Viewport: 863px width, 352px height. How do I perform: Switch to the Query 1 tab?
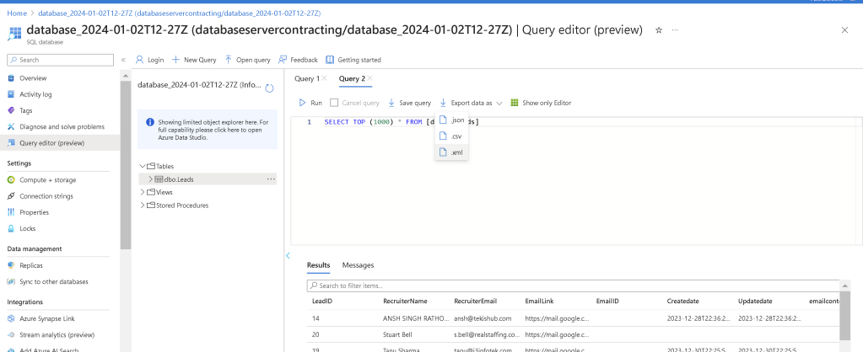coord(306,78)
